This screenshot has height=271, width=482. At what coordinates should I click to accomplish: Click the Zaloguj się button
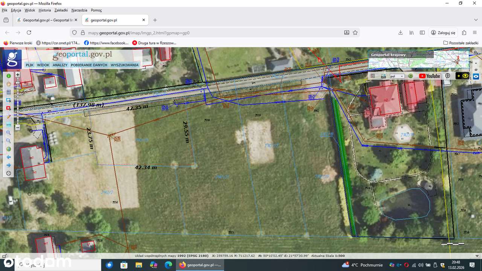click(x=443, y=33)
